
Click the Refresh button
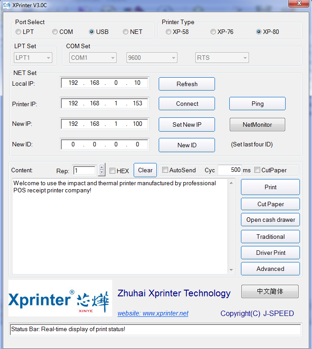point(187,84)
